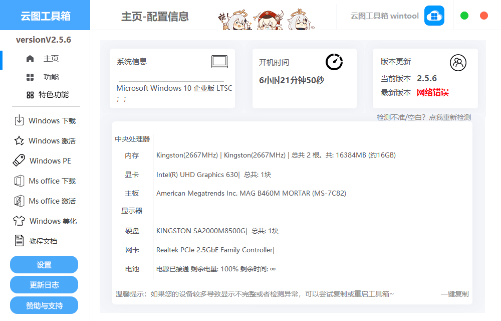This screenshot has width=501, height=321.
Task: Click the laptop icon on 系统信息 card
Action: coord(220,62)
